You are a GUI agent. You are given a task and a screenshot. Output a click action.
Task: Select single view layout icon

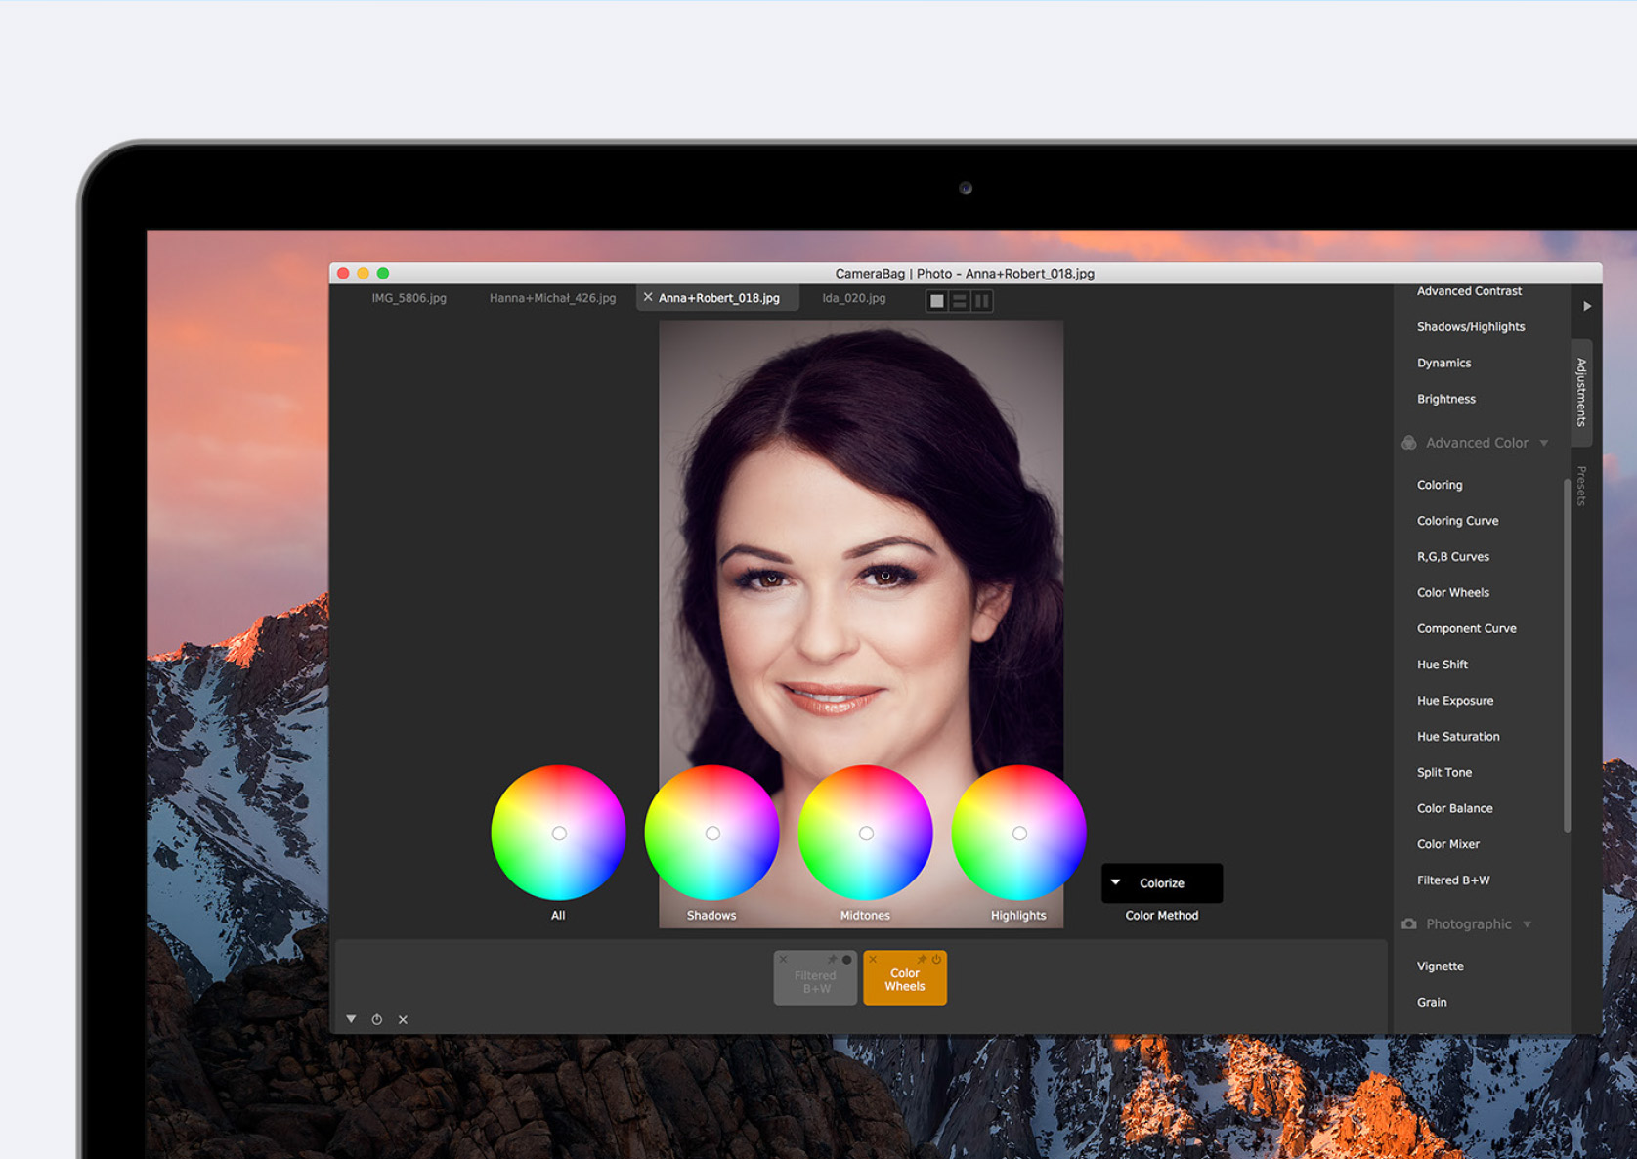(x=937, y=301)
